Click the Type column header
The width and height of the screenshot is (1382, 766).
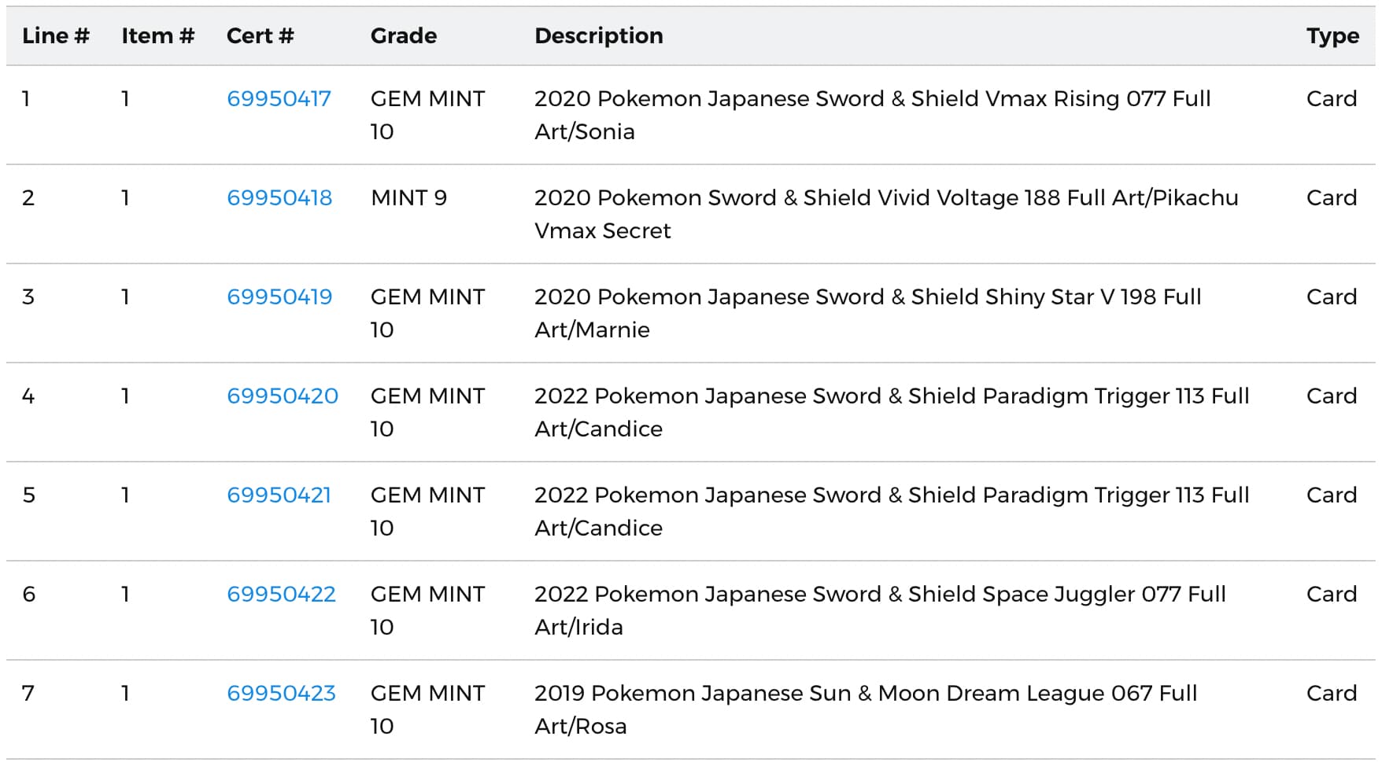[x=1332, y=36]
